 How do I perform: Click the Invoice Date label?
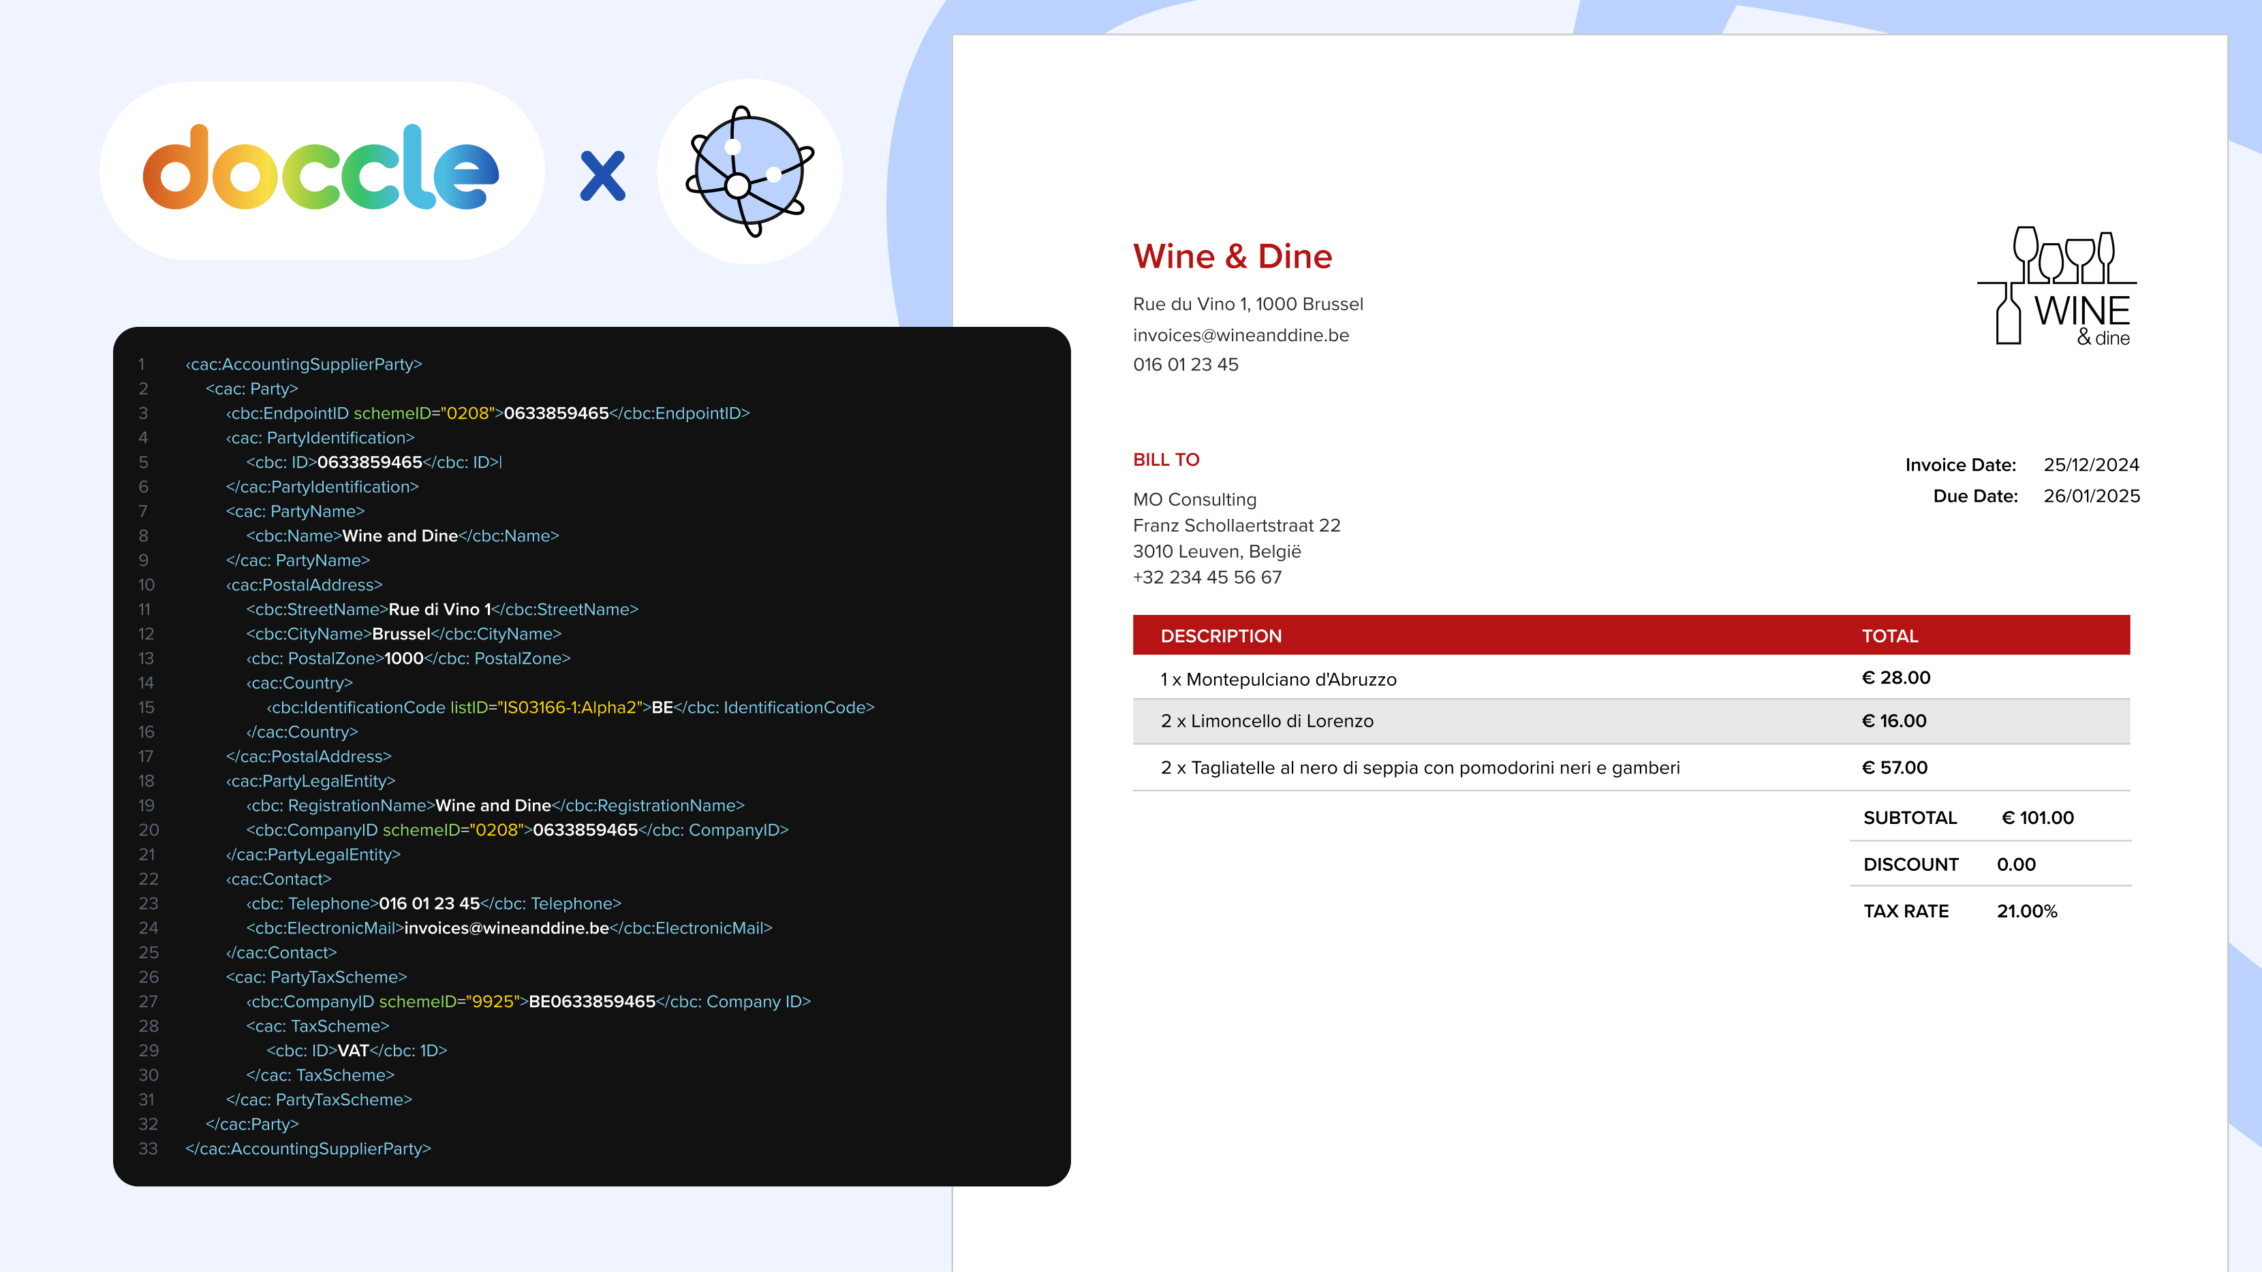[x=1960, y=464]
